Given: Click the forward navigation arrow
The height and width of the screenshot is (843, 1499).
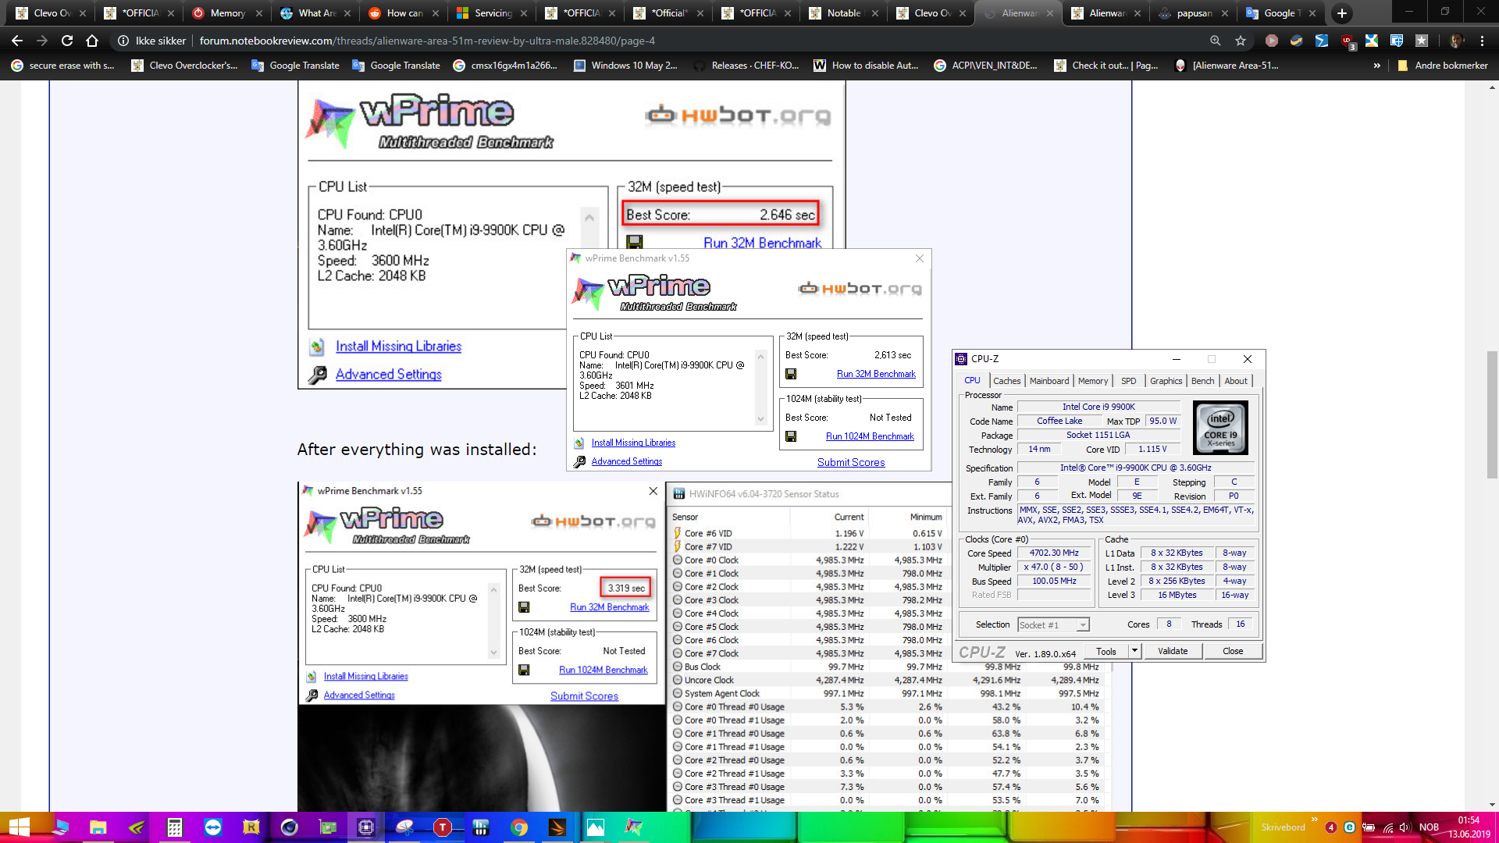Looking at the screenshot, I should tap(42, 41).
